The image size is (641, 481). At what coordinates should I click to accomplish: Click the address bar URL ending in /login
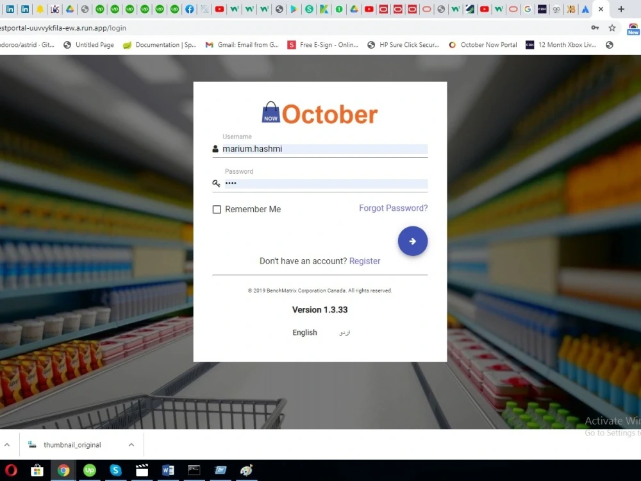pos(63,28)
